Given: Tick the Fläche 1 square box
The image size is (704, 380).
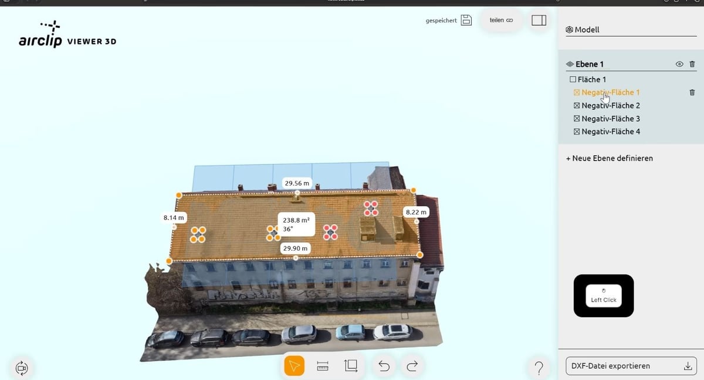Looking at the screenshot, I should pyautogui.click(x=573, y=80).
